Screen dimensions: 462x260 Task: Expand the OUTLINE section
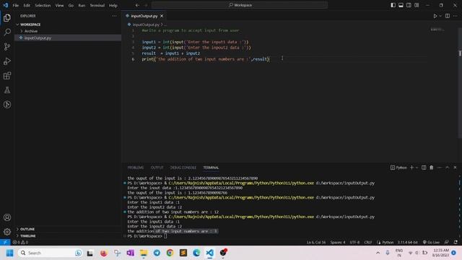tap(68, 229)
